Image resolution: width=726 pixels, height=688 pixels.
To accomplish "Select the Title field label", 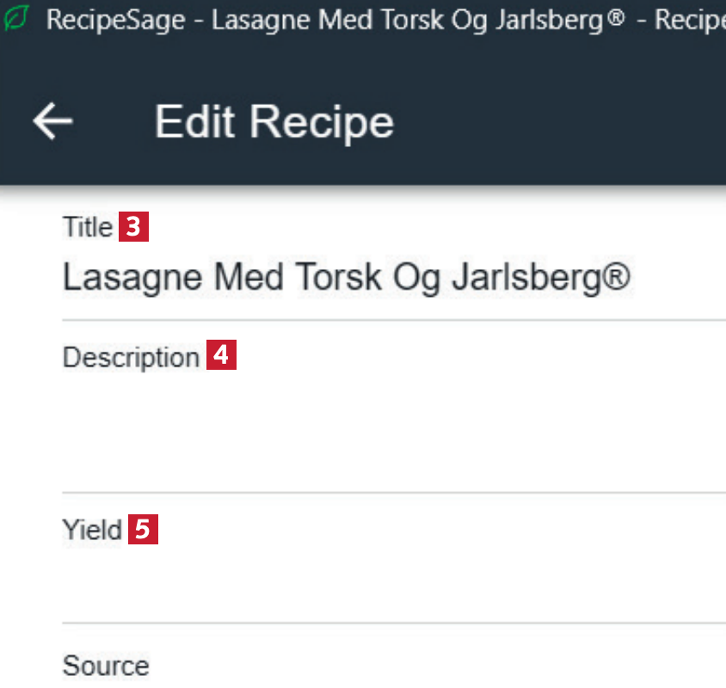I will 87,227.
